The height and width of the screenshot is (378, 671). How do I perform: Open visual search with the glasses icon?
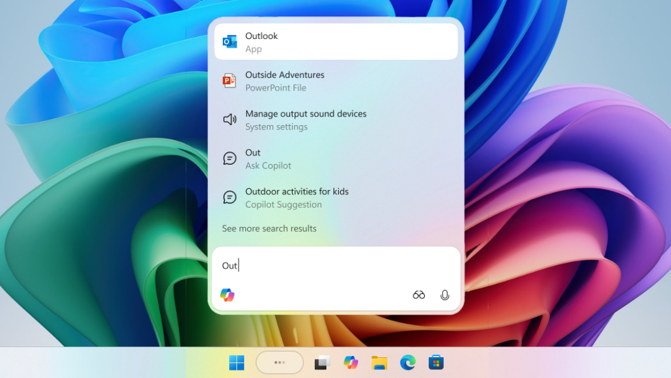[x=419, y=294]
